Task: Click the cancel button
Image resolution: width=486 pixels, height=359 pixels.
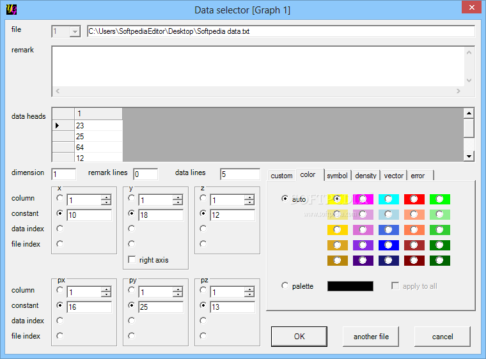Action: click(443, 337)
